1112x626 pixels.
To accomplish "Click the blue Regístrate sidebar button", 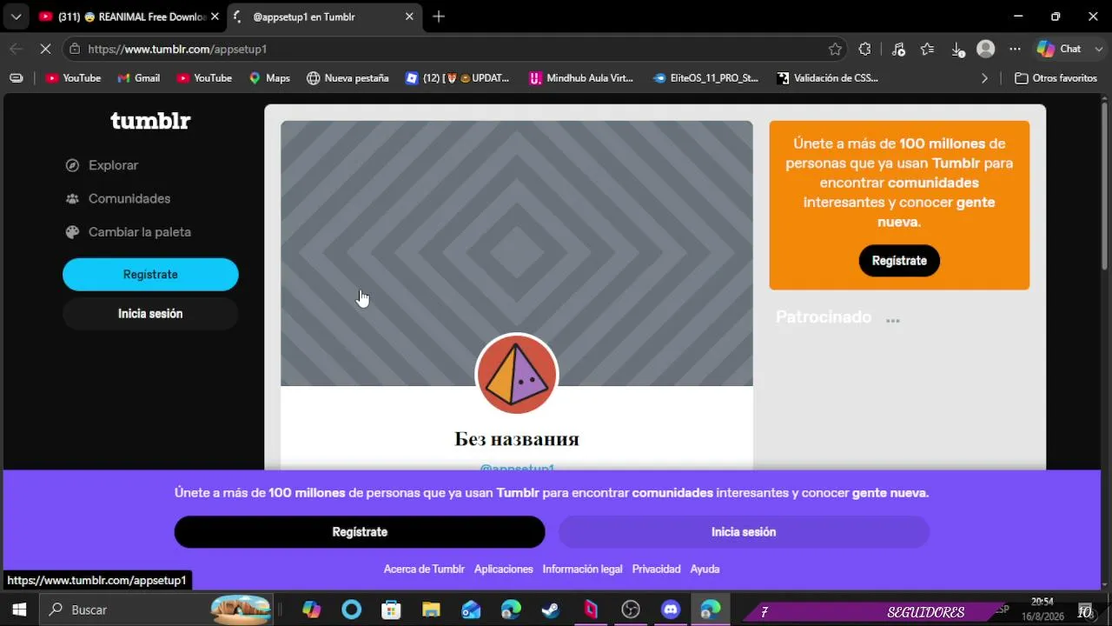I will 150,274.
